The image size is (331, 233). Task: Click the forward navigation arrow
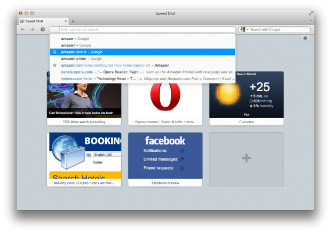pyautogui.click(x=33, y=29)
